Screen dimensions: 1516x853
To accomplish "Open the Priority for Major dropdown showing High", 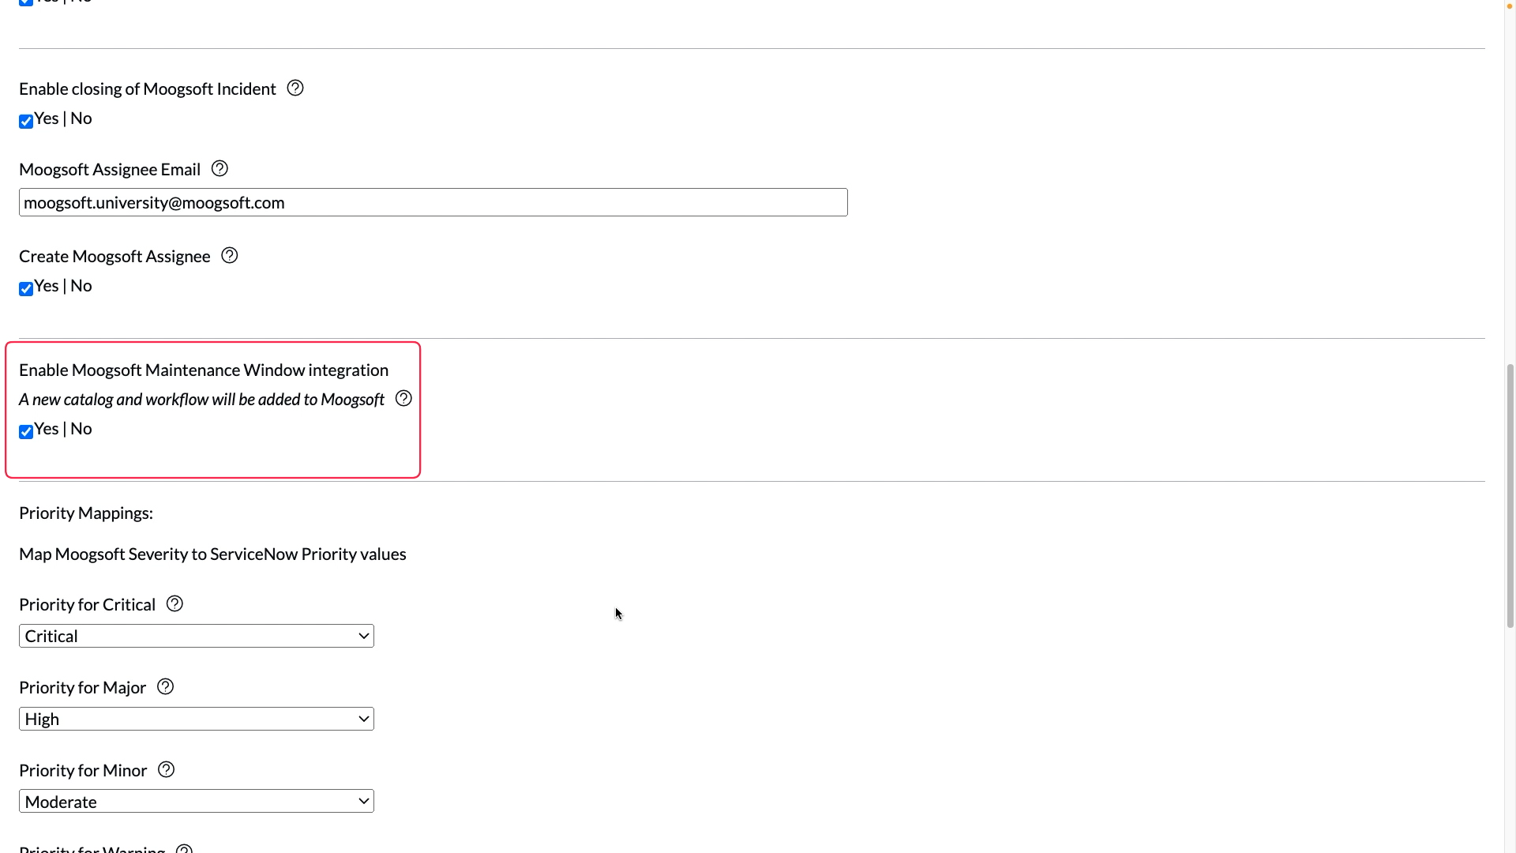I will [197, 719].
